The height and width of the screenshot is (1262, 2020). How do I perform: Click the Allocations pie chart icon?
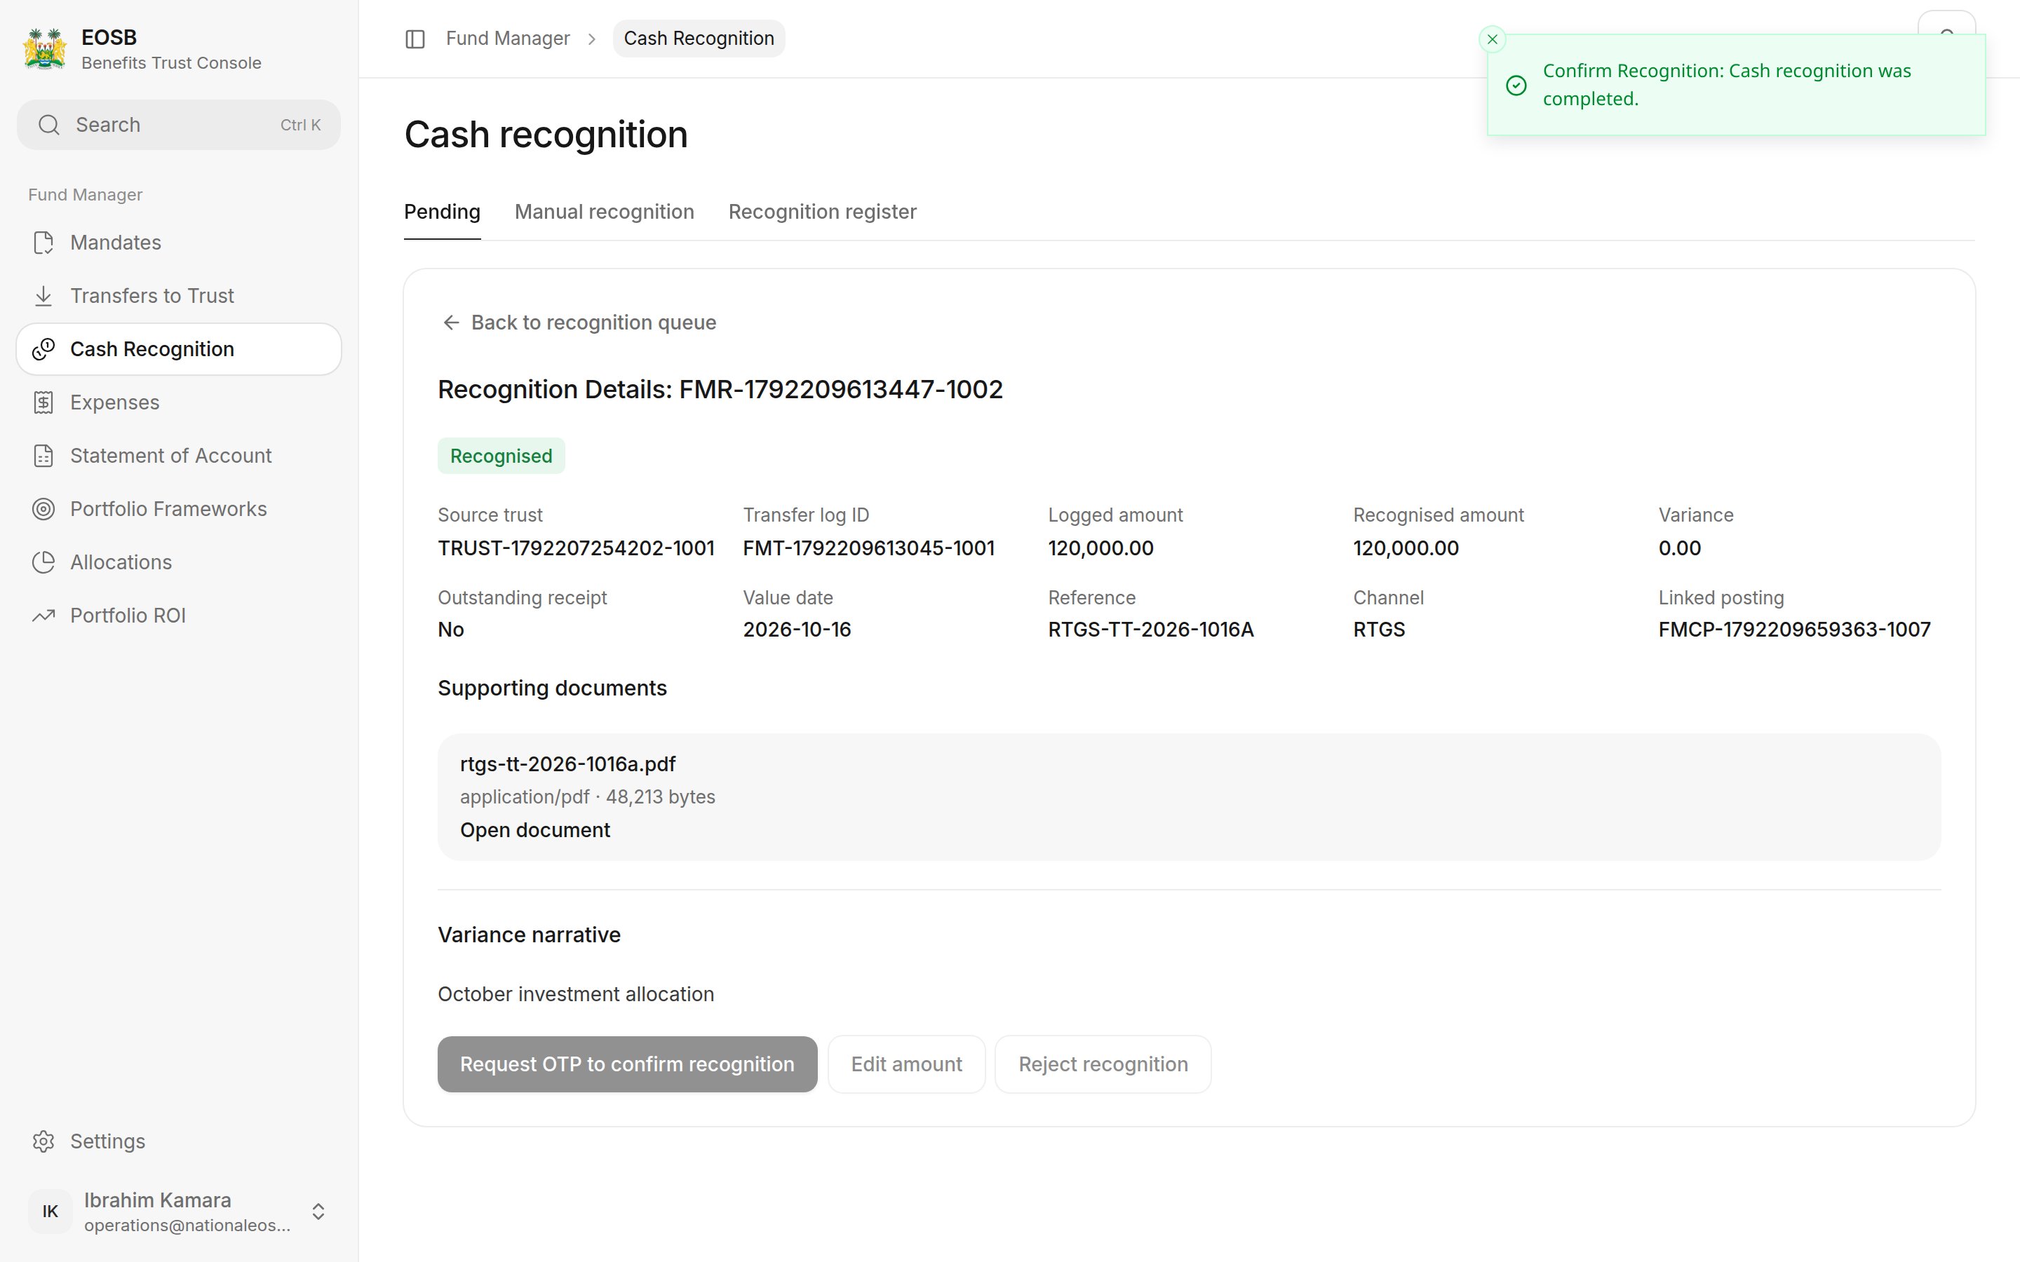tap(43, 562)
